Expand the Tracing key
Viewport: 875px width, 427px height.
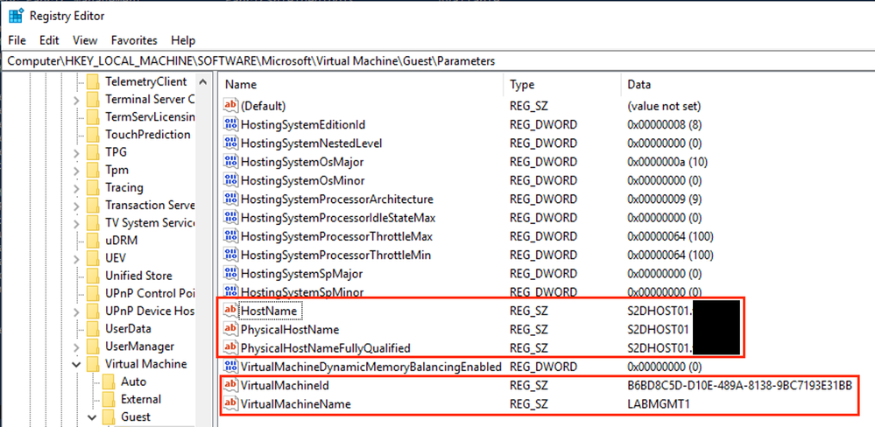pos(76,187)
